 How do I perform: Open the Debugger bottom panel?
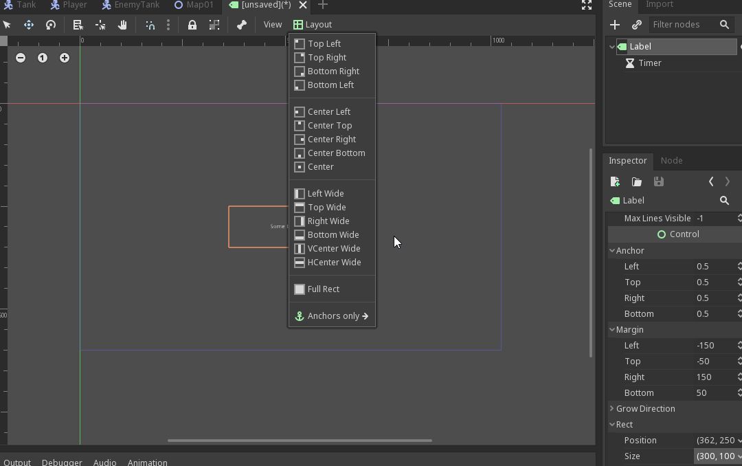(62, 462)
